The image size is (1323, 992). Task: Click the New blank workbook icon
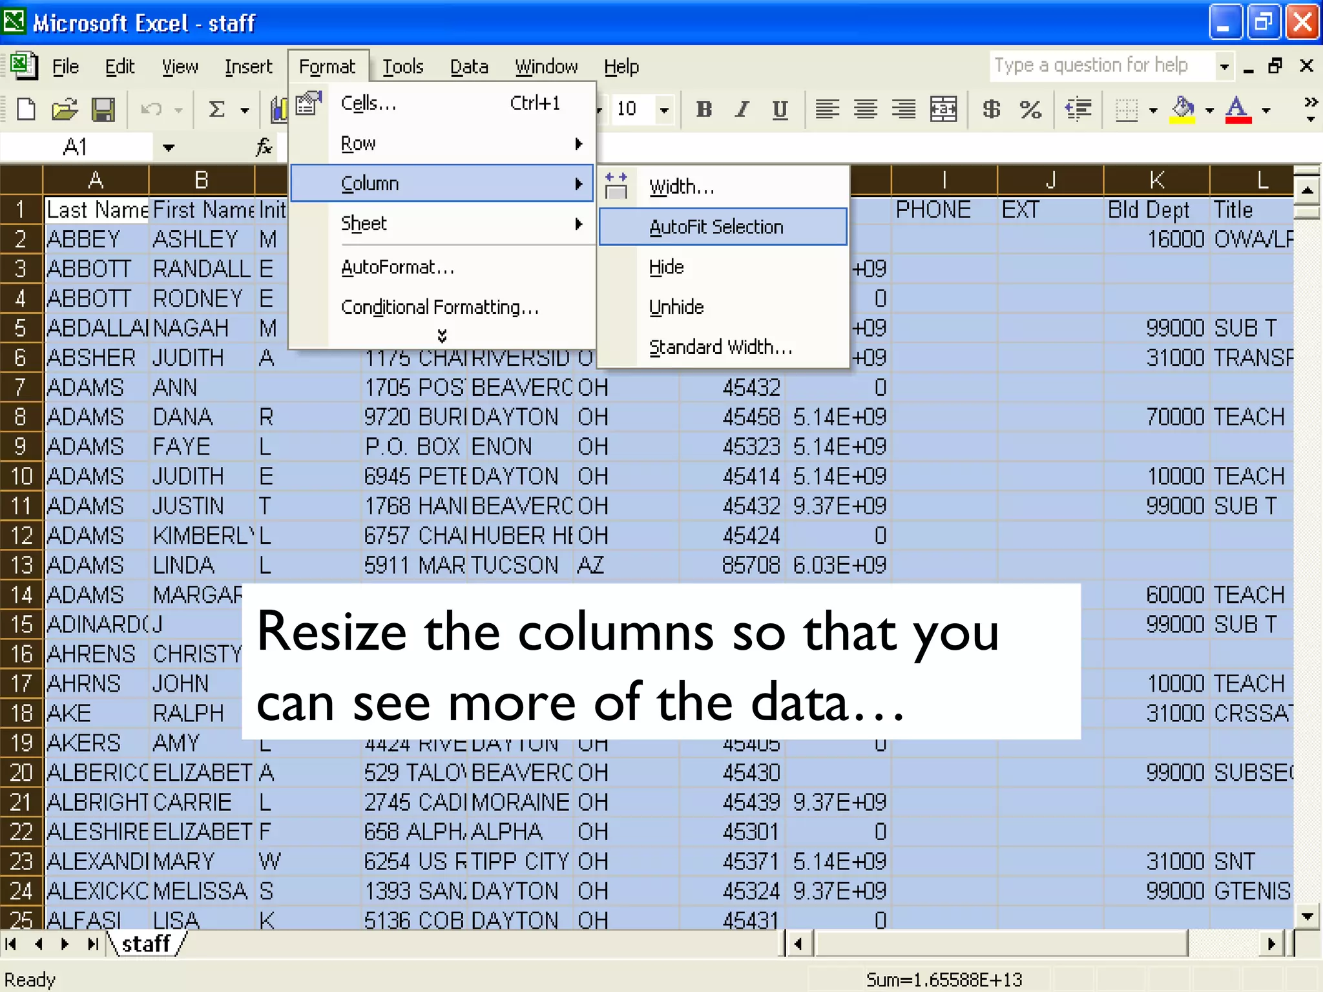[x=26, y=109]
